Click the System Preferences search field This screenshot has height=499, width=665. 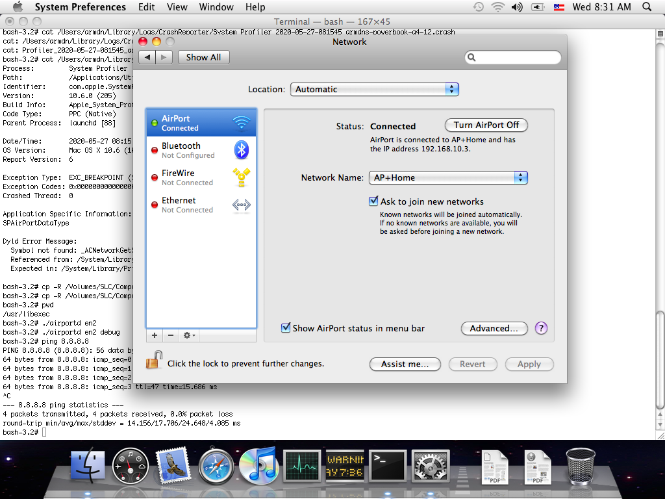tap(513, 57)
